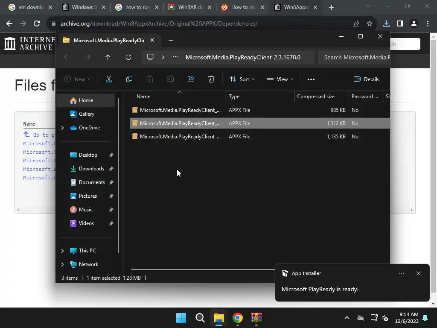The width and height of the screenshot is (437, 328).
Task: Show hidden tray icons chevron
Action: (x=347, y=318)
